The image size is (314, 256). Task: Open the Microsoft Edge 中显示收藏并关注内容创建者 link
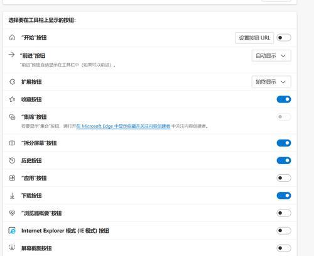coord(123,126)
